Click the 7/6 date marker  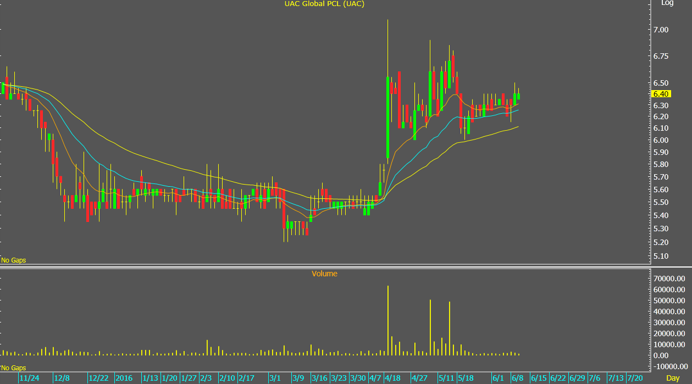click(594, 378)
